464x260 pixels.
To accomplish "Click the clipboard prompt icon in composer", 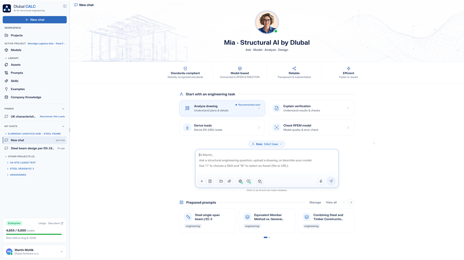I will click(210, 181).
